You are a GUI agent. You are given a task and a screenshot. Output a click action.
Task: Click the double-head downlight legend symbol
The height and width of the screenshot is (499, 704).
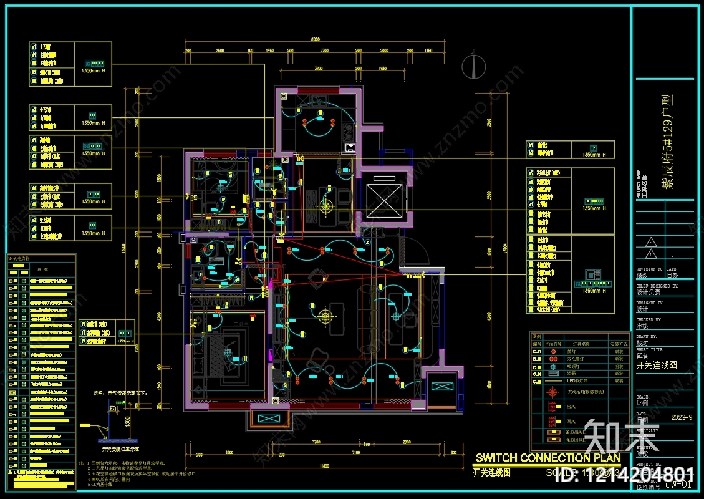pyautogui.click(x=553, y=359)
